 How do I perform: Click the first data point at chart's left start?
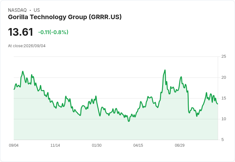[14, 89]
